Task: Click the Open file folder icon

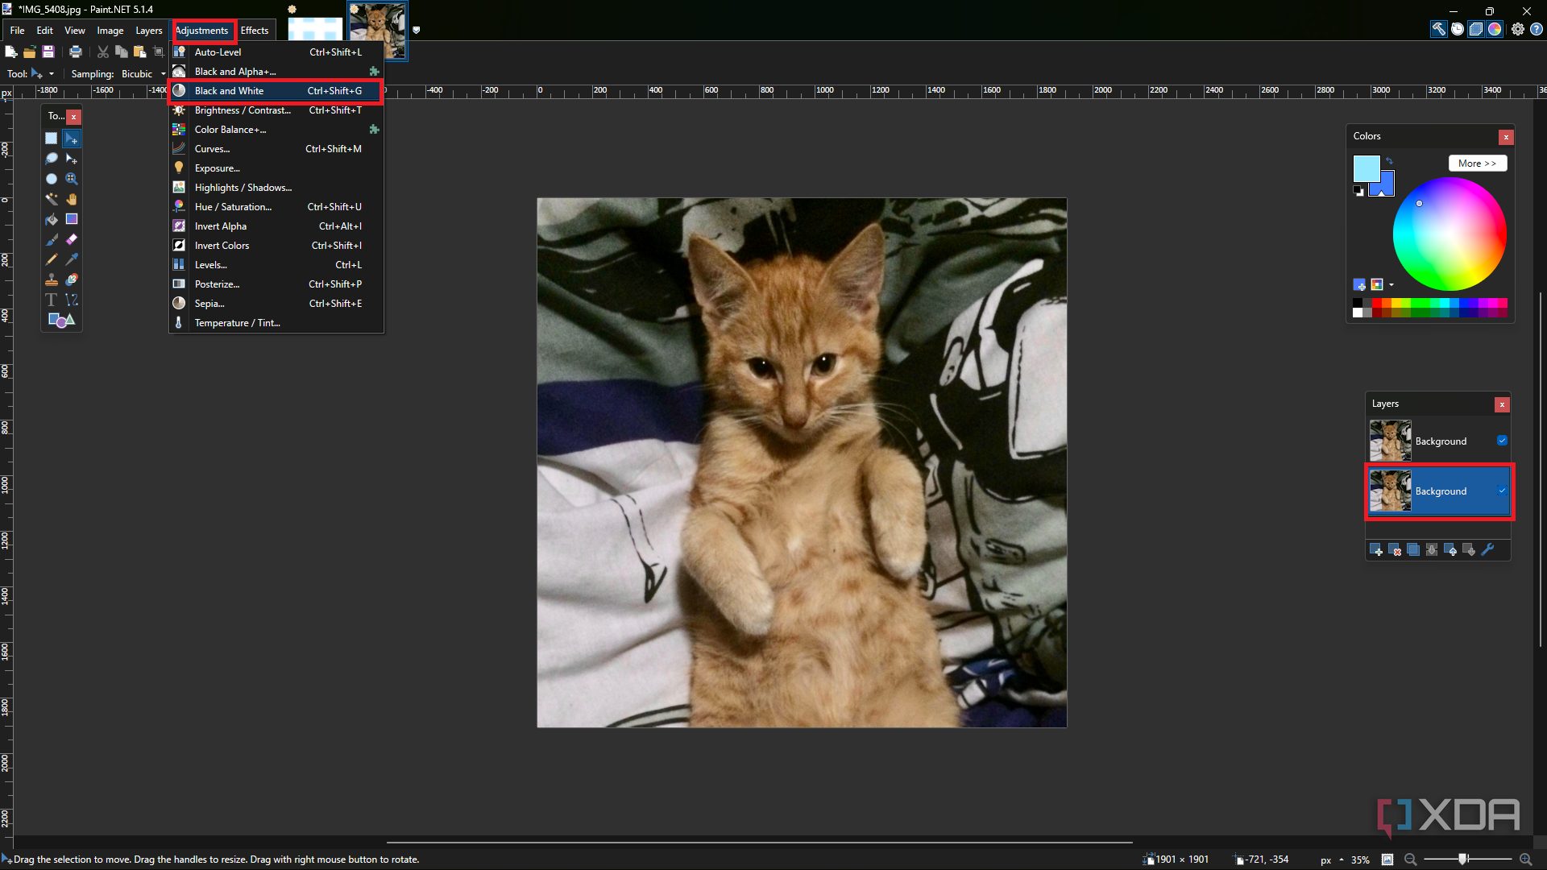Action: click(x=30, y=52)
